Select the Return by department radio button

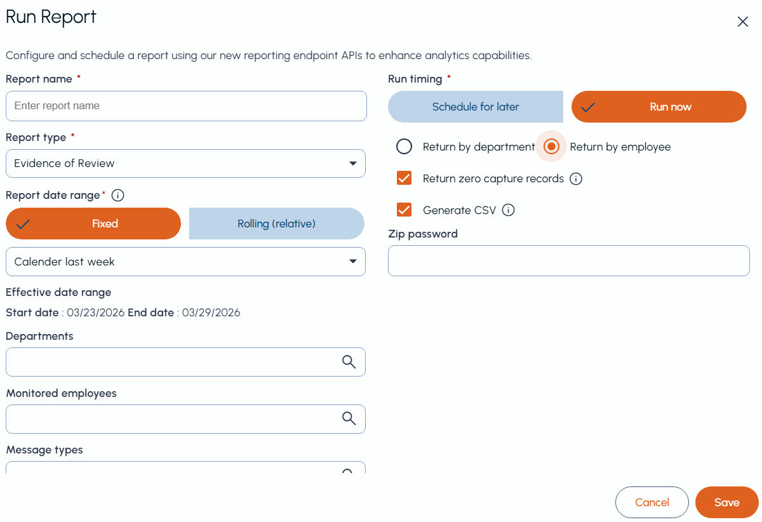point(404,147)
